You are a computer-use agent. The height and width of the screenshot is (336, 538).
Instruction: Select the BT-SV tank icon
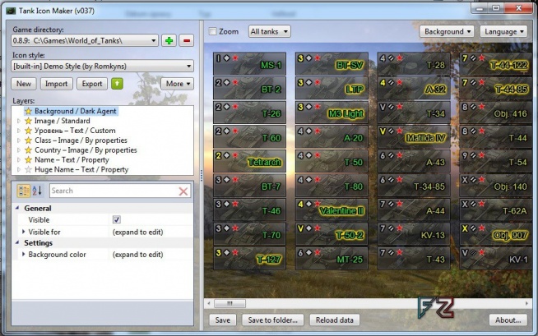[x=332, y=64]
